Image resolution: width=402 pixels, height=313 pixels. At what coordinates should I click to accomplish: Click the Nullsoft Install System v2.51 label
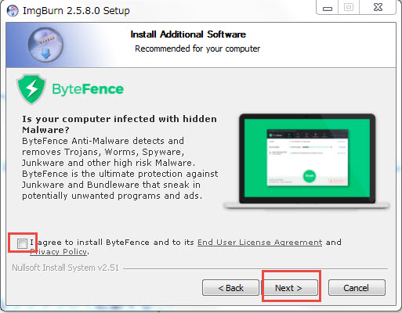point(65,268)
